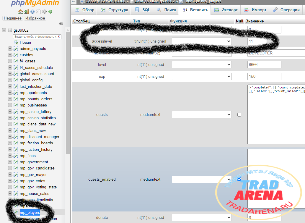This screenshot has width=305, height=223.
Task: Click custdev table structure icon
Action: 16,55
